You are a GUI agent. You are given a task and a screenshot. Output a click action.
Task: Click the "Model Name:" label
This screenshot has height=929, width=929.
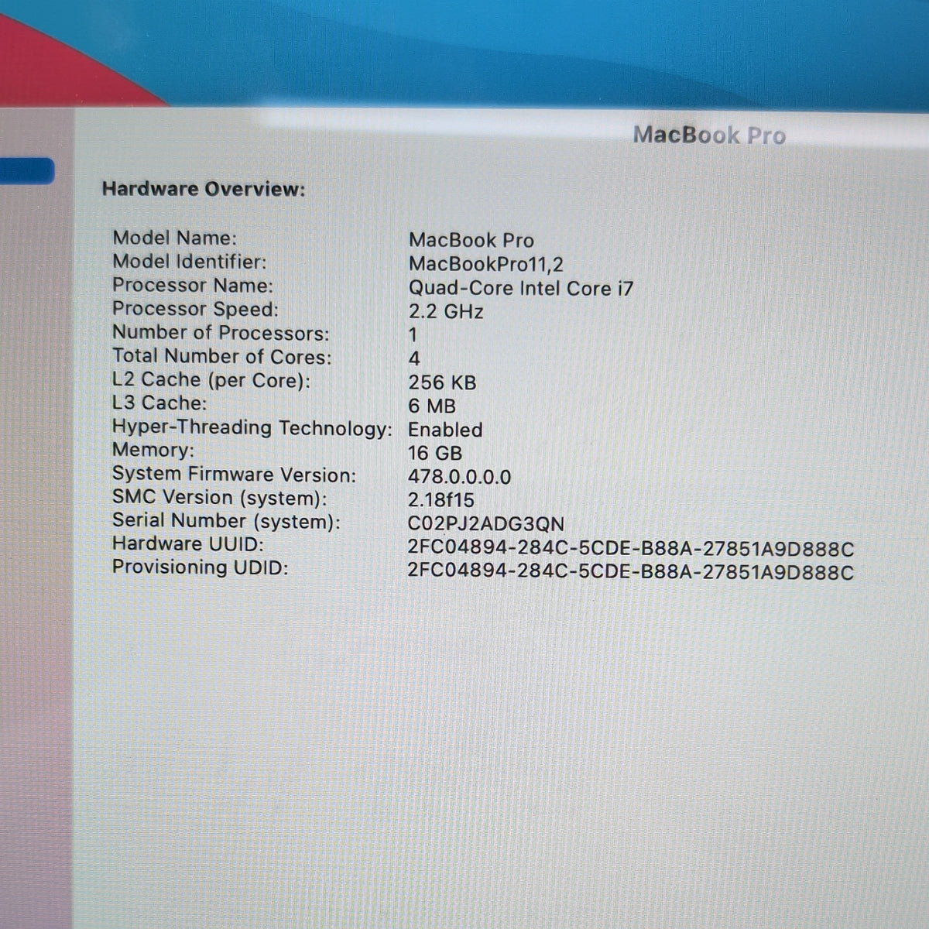(x=175, y=238)
